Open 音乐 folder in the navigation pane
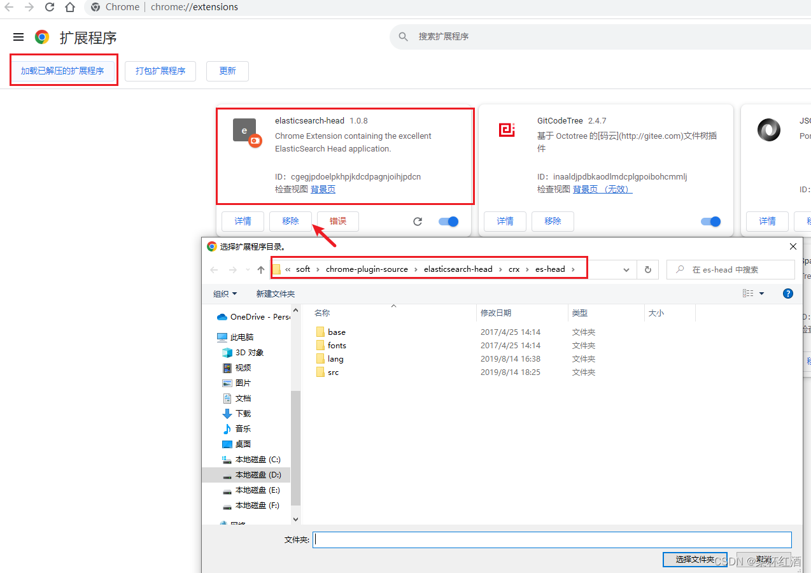Viewport: 811px width, 573px height. 237,428
